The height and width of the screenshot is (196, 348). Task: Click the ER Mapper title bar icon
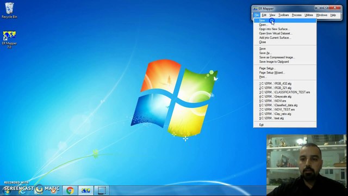click(x=255, y=9)
